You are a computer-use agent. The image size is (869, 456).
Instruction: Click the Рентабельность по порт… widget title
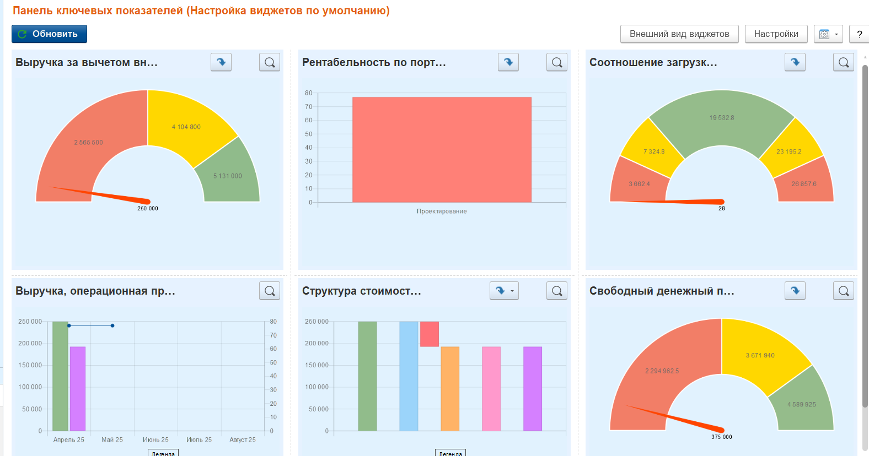pyautogui.click(x=374, y=62)
